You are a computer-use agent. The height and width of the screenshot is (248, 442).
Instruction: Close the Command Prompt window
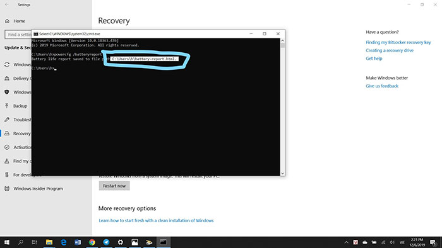(278, 34)
